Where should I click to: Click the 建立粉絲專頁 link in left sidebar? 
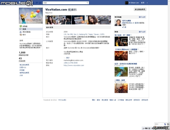pyautogui.click(x=24, y=65)
